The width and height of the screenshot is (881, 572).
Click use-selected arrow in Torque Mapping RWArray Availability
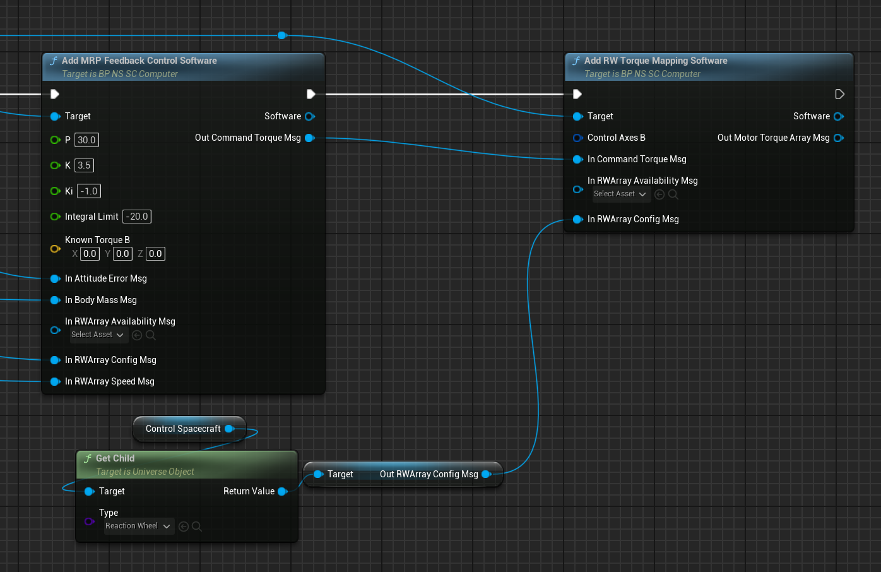659,194
